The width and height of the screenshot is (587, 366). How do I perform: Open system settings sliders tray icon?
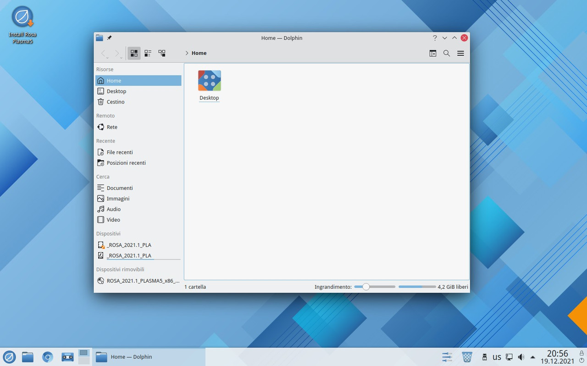447,357
